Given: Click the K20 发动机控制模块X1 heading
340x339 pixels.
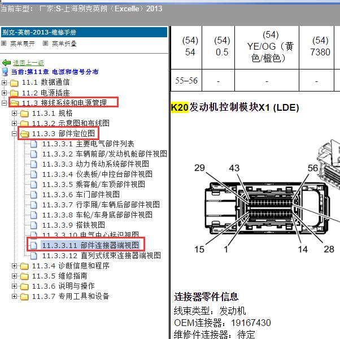Looking at the screenshot, I should 235,107.
